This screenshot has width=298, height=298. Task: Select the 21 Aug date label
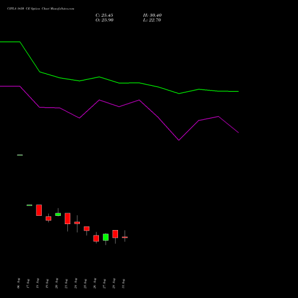[x=66, y=284]
